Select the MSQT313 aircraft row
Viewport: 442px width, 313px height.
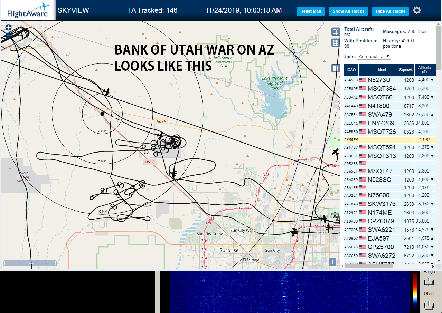389,156
